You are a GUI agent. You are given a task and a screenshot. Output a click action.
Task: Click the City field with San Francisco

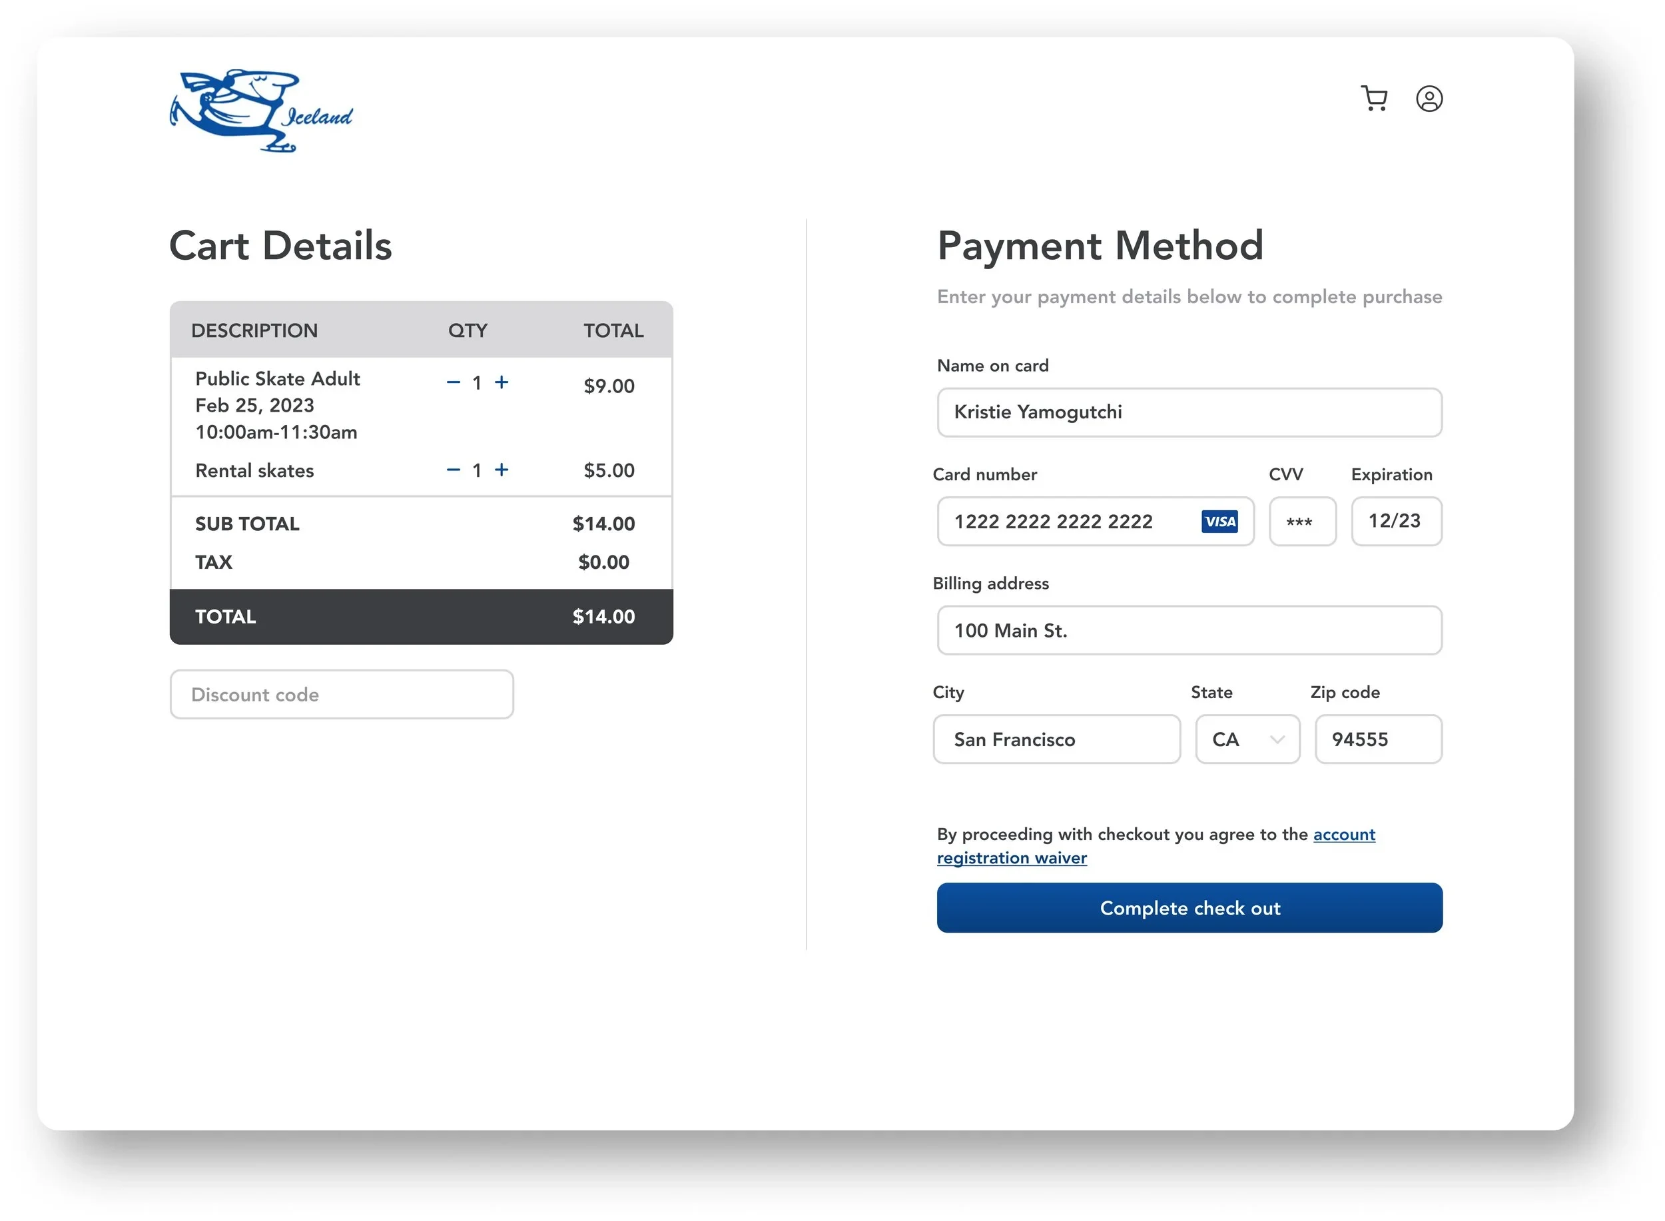[1056, 739]
